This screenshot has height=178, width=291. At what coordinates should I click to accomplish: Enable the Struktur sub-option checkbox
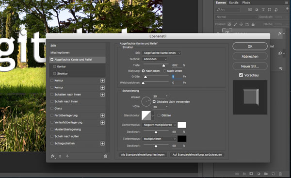pyautogui.click(x=54, y=74)
